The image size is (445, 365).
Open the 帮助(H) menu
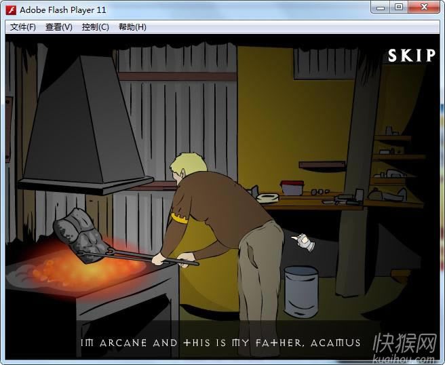[x=132, y=27]
